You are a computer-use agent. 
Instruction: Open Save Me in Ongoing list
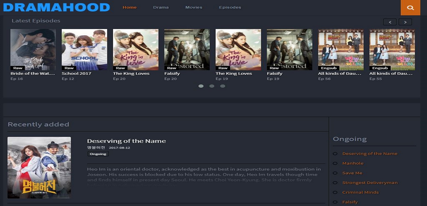coord(352,173)
